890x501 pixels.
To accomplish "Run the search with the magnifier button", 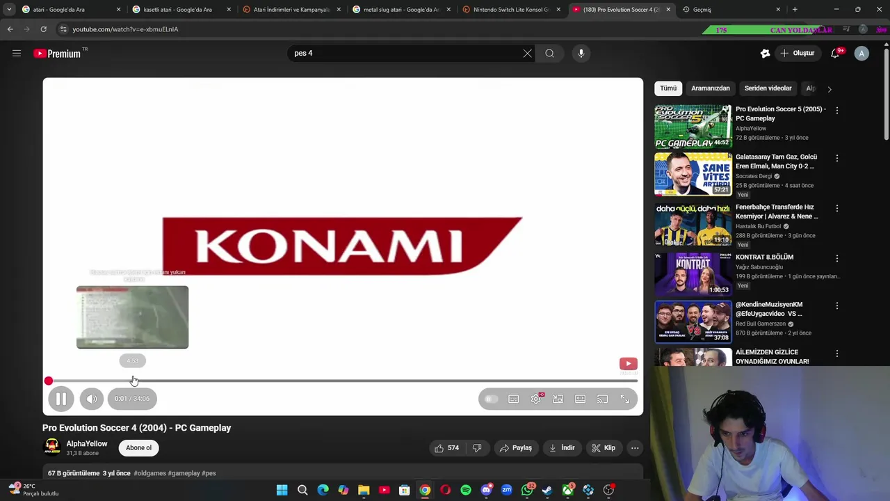I will pos(549,53).
